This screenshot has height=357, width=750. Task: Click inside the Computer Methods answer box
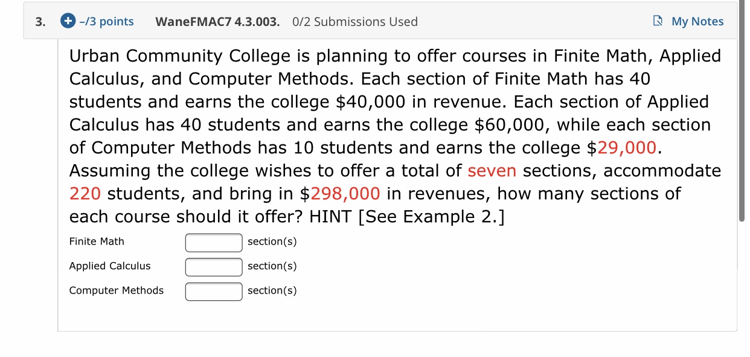click(213, 291)
